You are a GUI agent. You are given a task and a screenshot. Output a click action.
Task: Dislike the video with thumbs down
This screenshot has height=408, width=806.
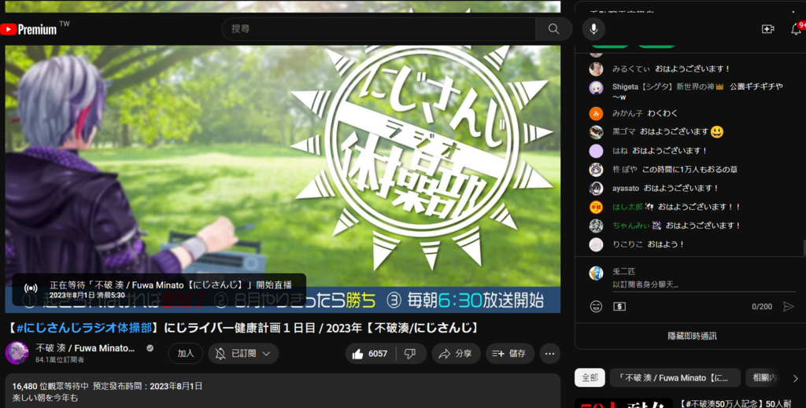pos(410,354)
